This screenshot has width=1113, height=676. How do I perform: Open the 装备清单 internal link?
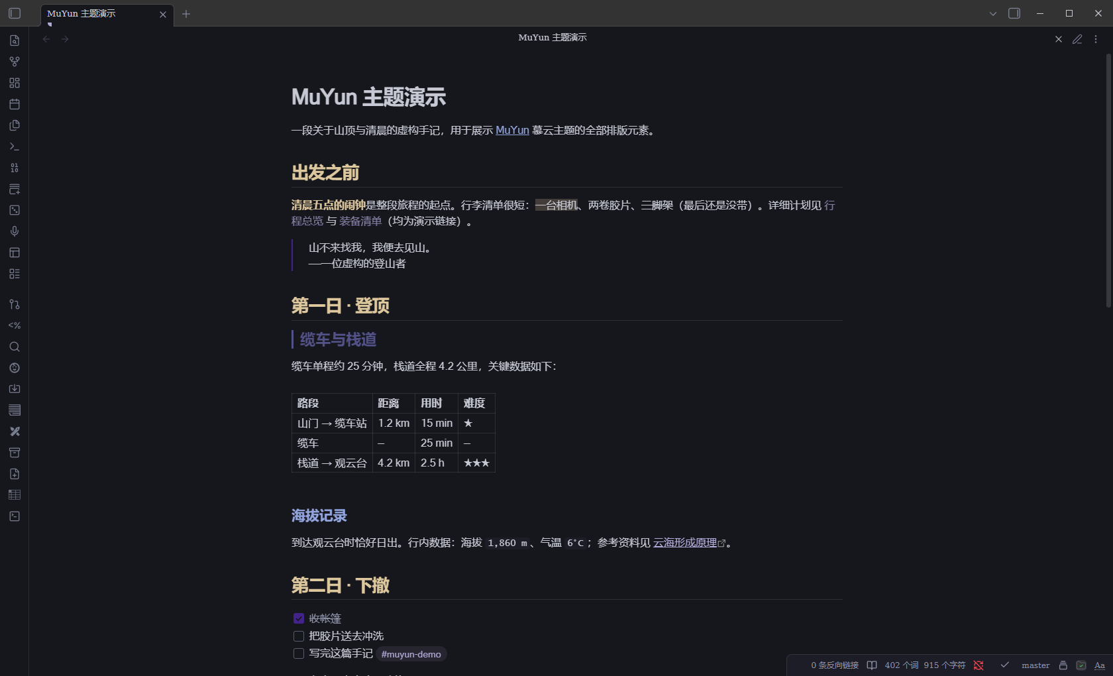coord(360,221)
